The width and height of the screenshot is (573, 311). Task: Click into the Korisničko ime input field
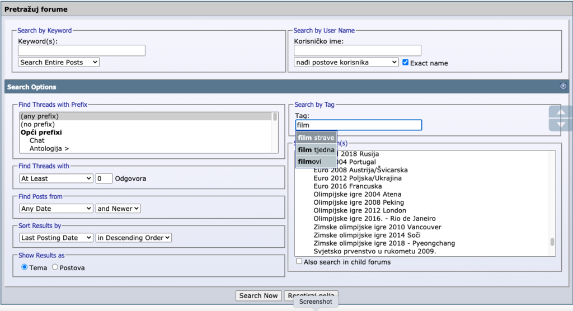[358, 50]
